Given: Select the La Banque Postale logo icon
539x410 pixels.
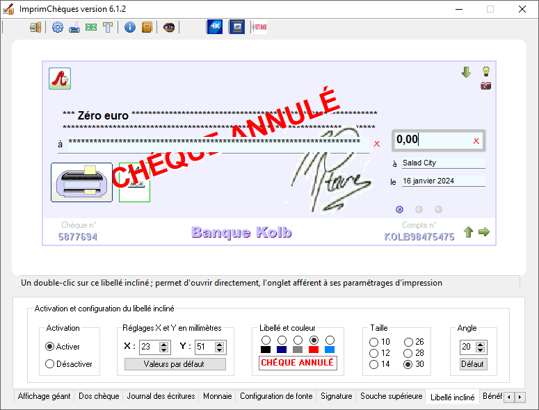Looking at the screenshot, I should pyautogui.click(x=237, y=27).
